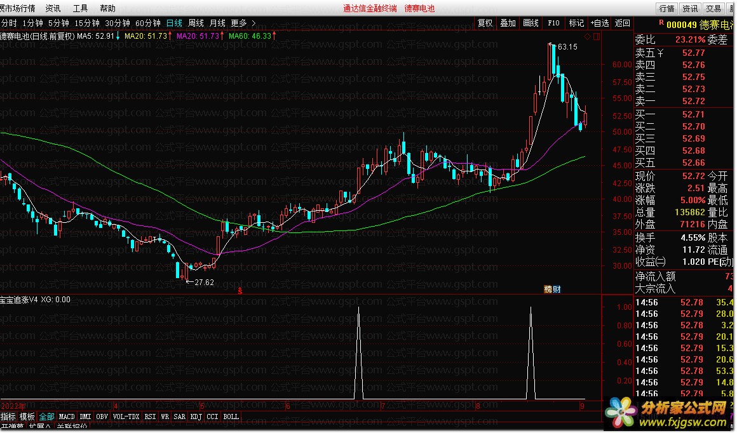737x433 pixels.
Task: Click the first XG signal spike in sub-chart
Action: (358, 352)
